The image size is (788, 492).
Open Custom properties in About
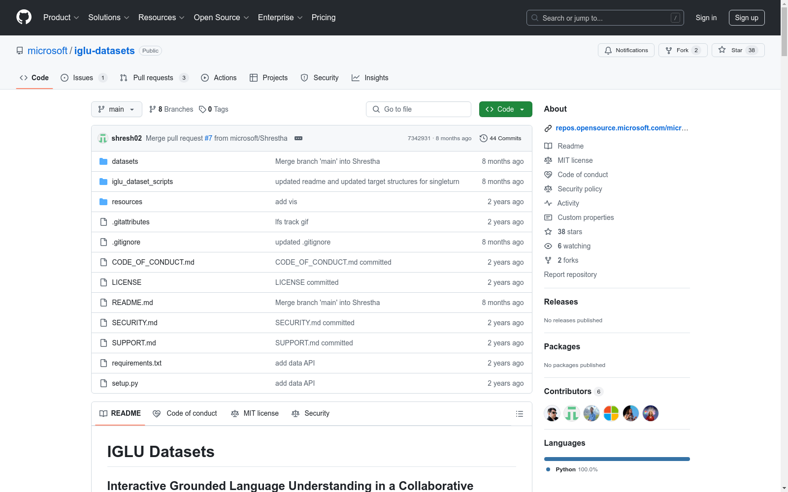point(586,217)
